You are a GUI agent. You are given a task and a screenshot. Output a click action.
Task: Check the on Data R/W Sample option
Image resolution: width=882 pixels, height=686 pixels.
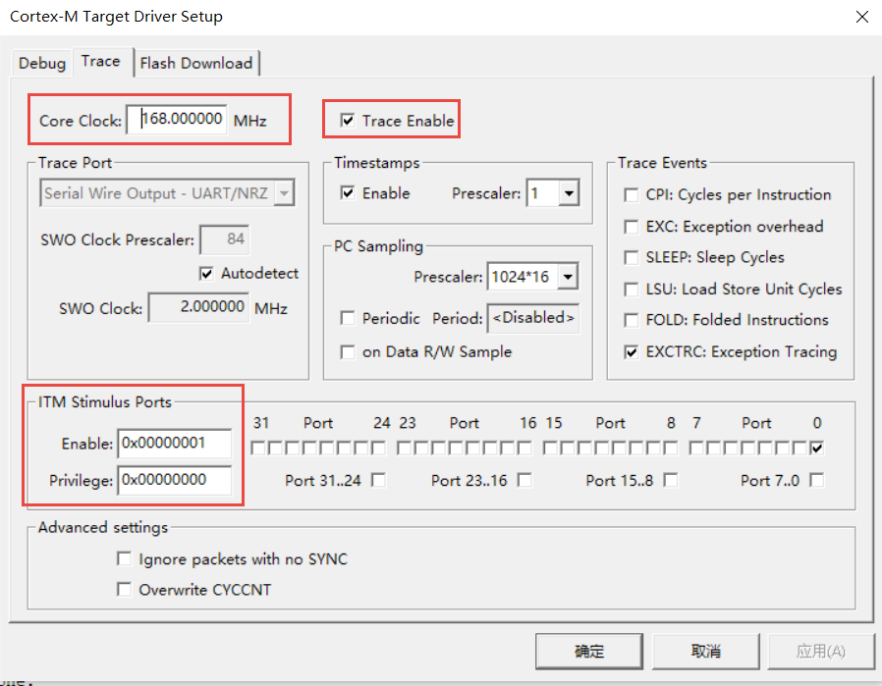point(348,351)
